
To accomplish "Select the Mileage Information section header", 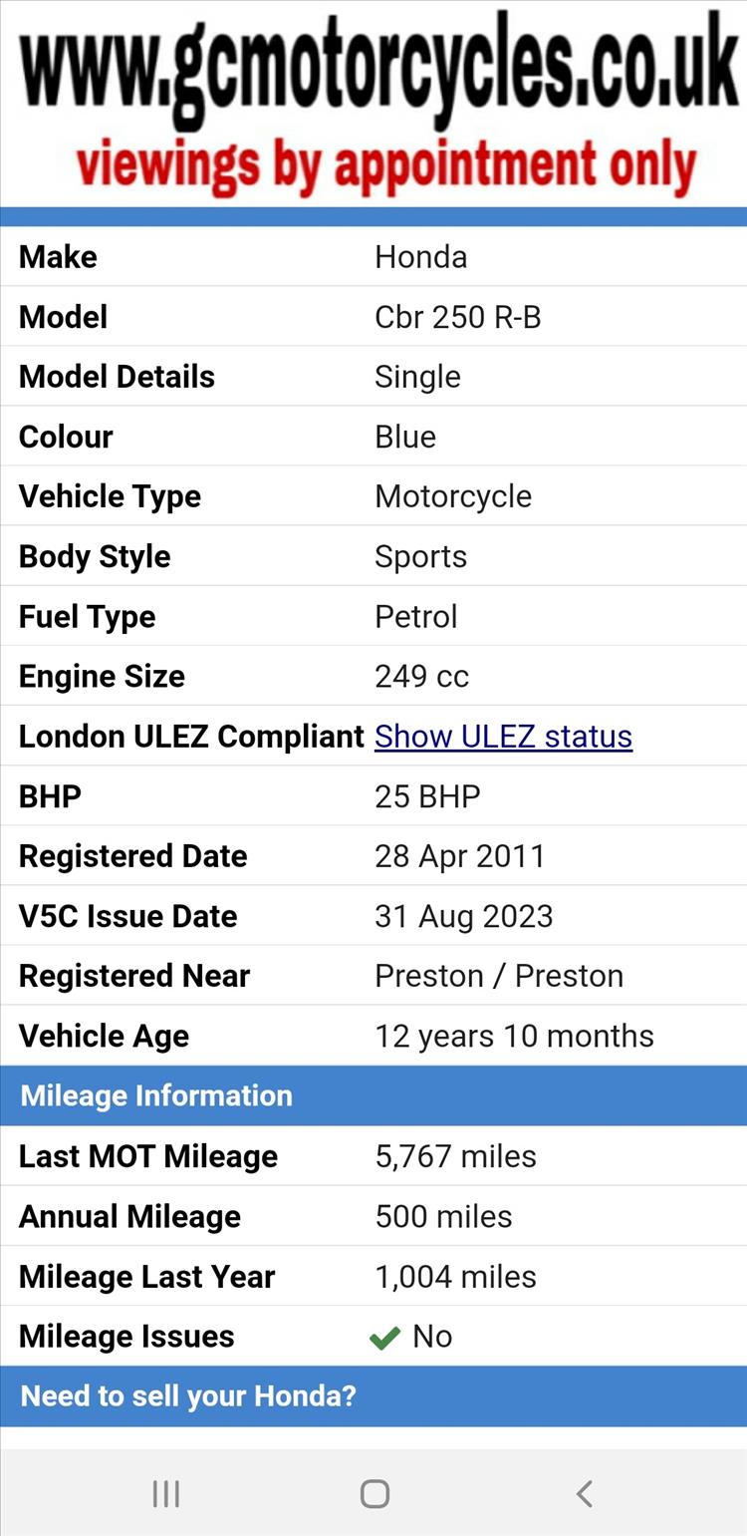I will (x=373, y=1095).
